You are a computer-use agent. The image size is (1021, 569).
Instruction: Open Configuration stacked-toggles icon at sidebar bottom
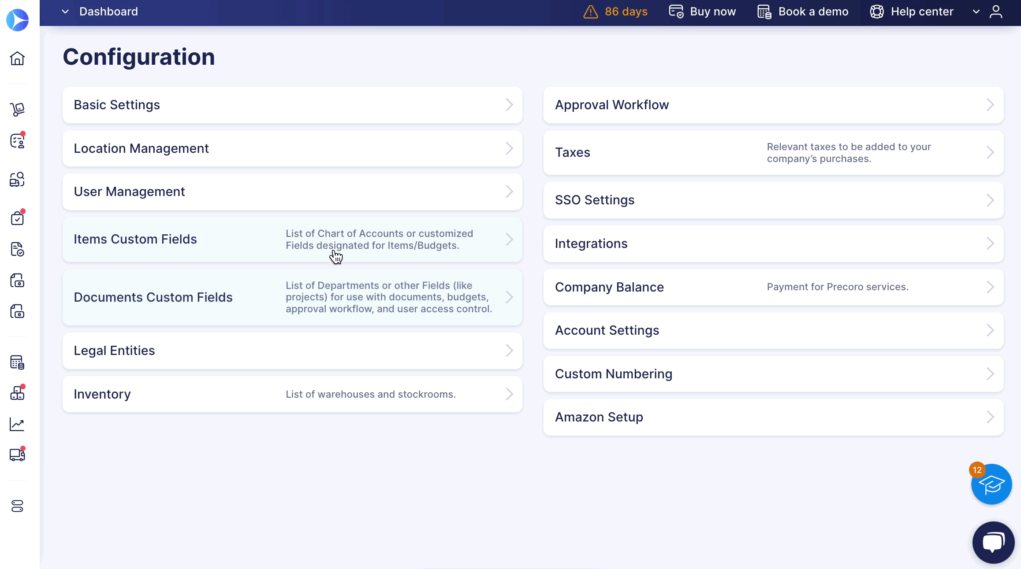coord(17,506)
